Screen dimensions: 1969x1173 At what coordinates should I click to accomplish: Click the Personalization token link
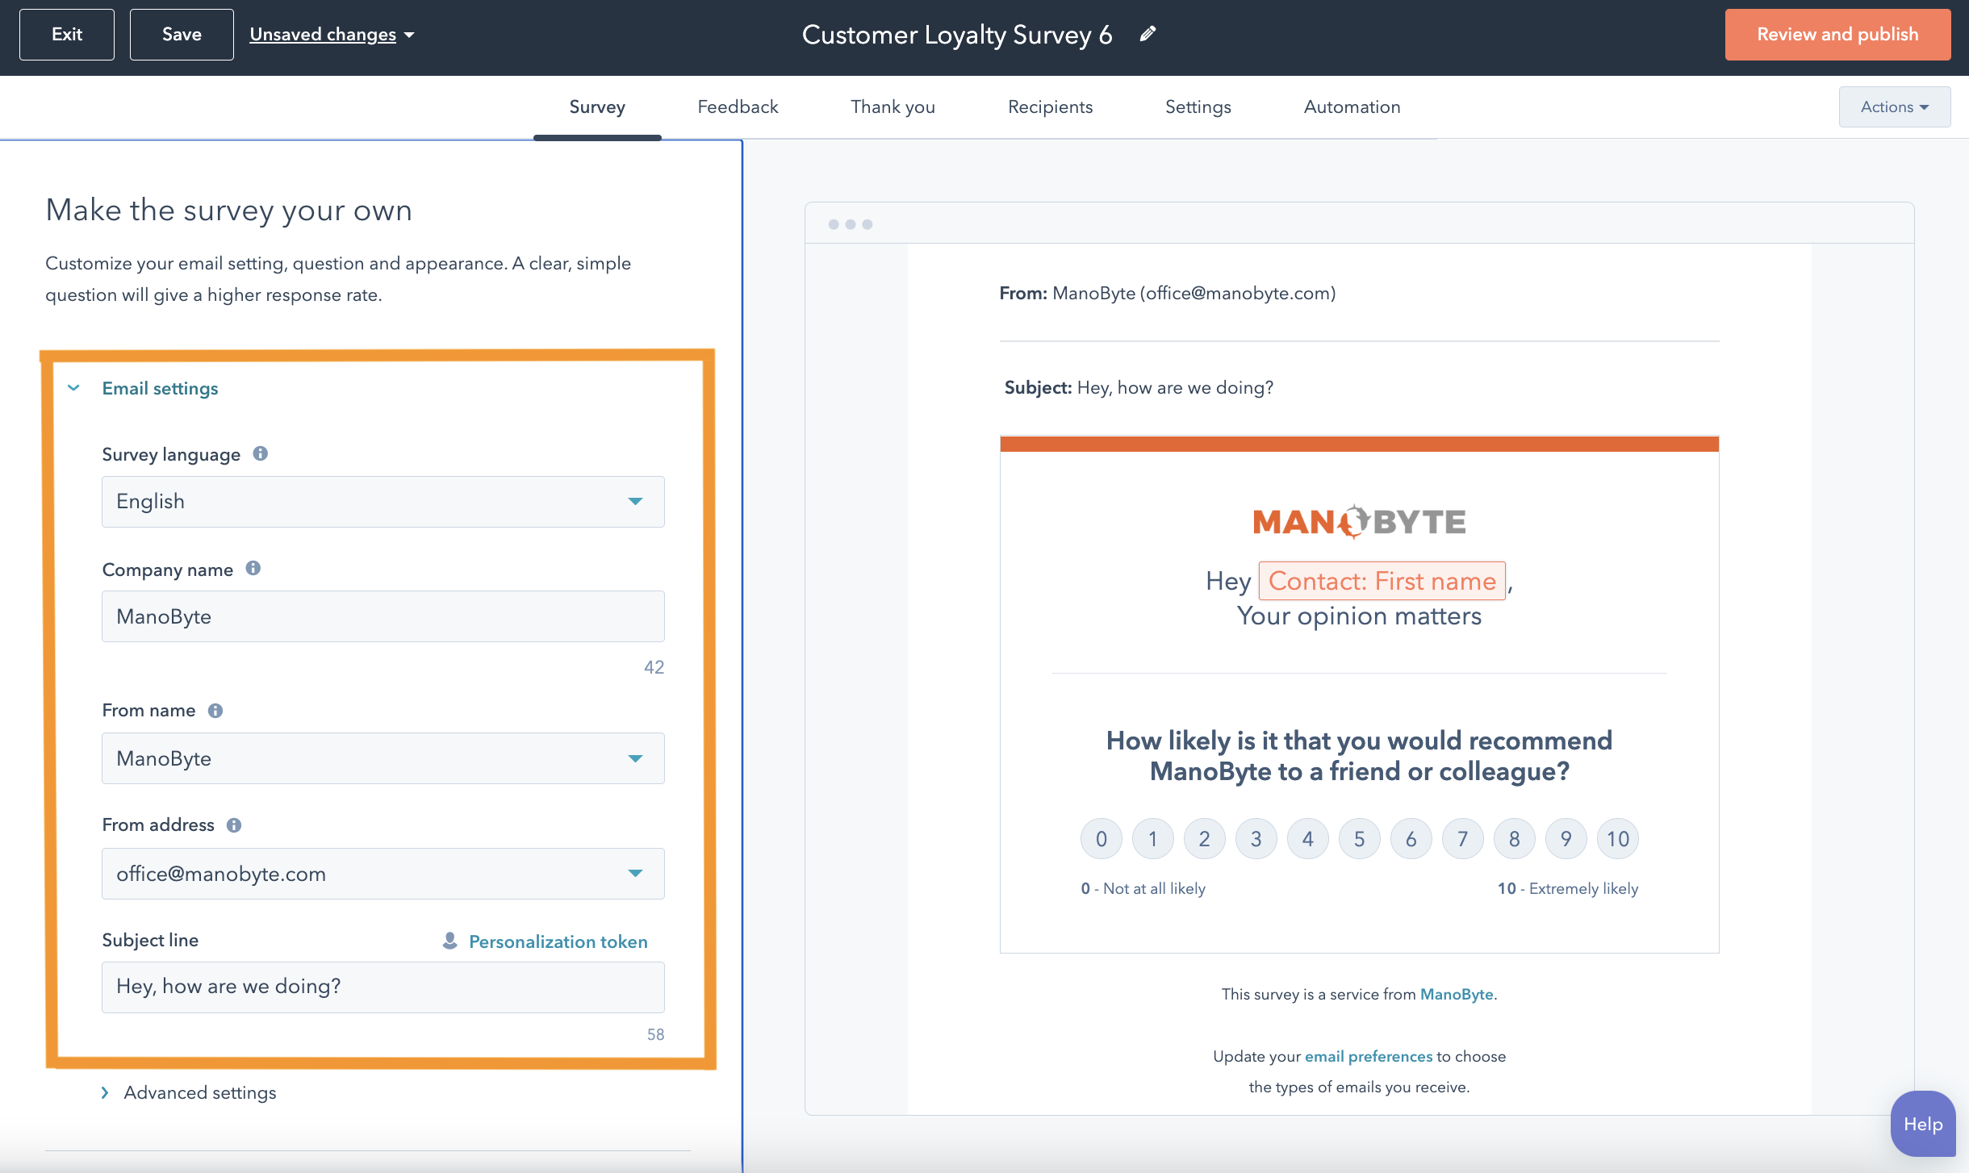[x=558, y=941]
